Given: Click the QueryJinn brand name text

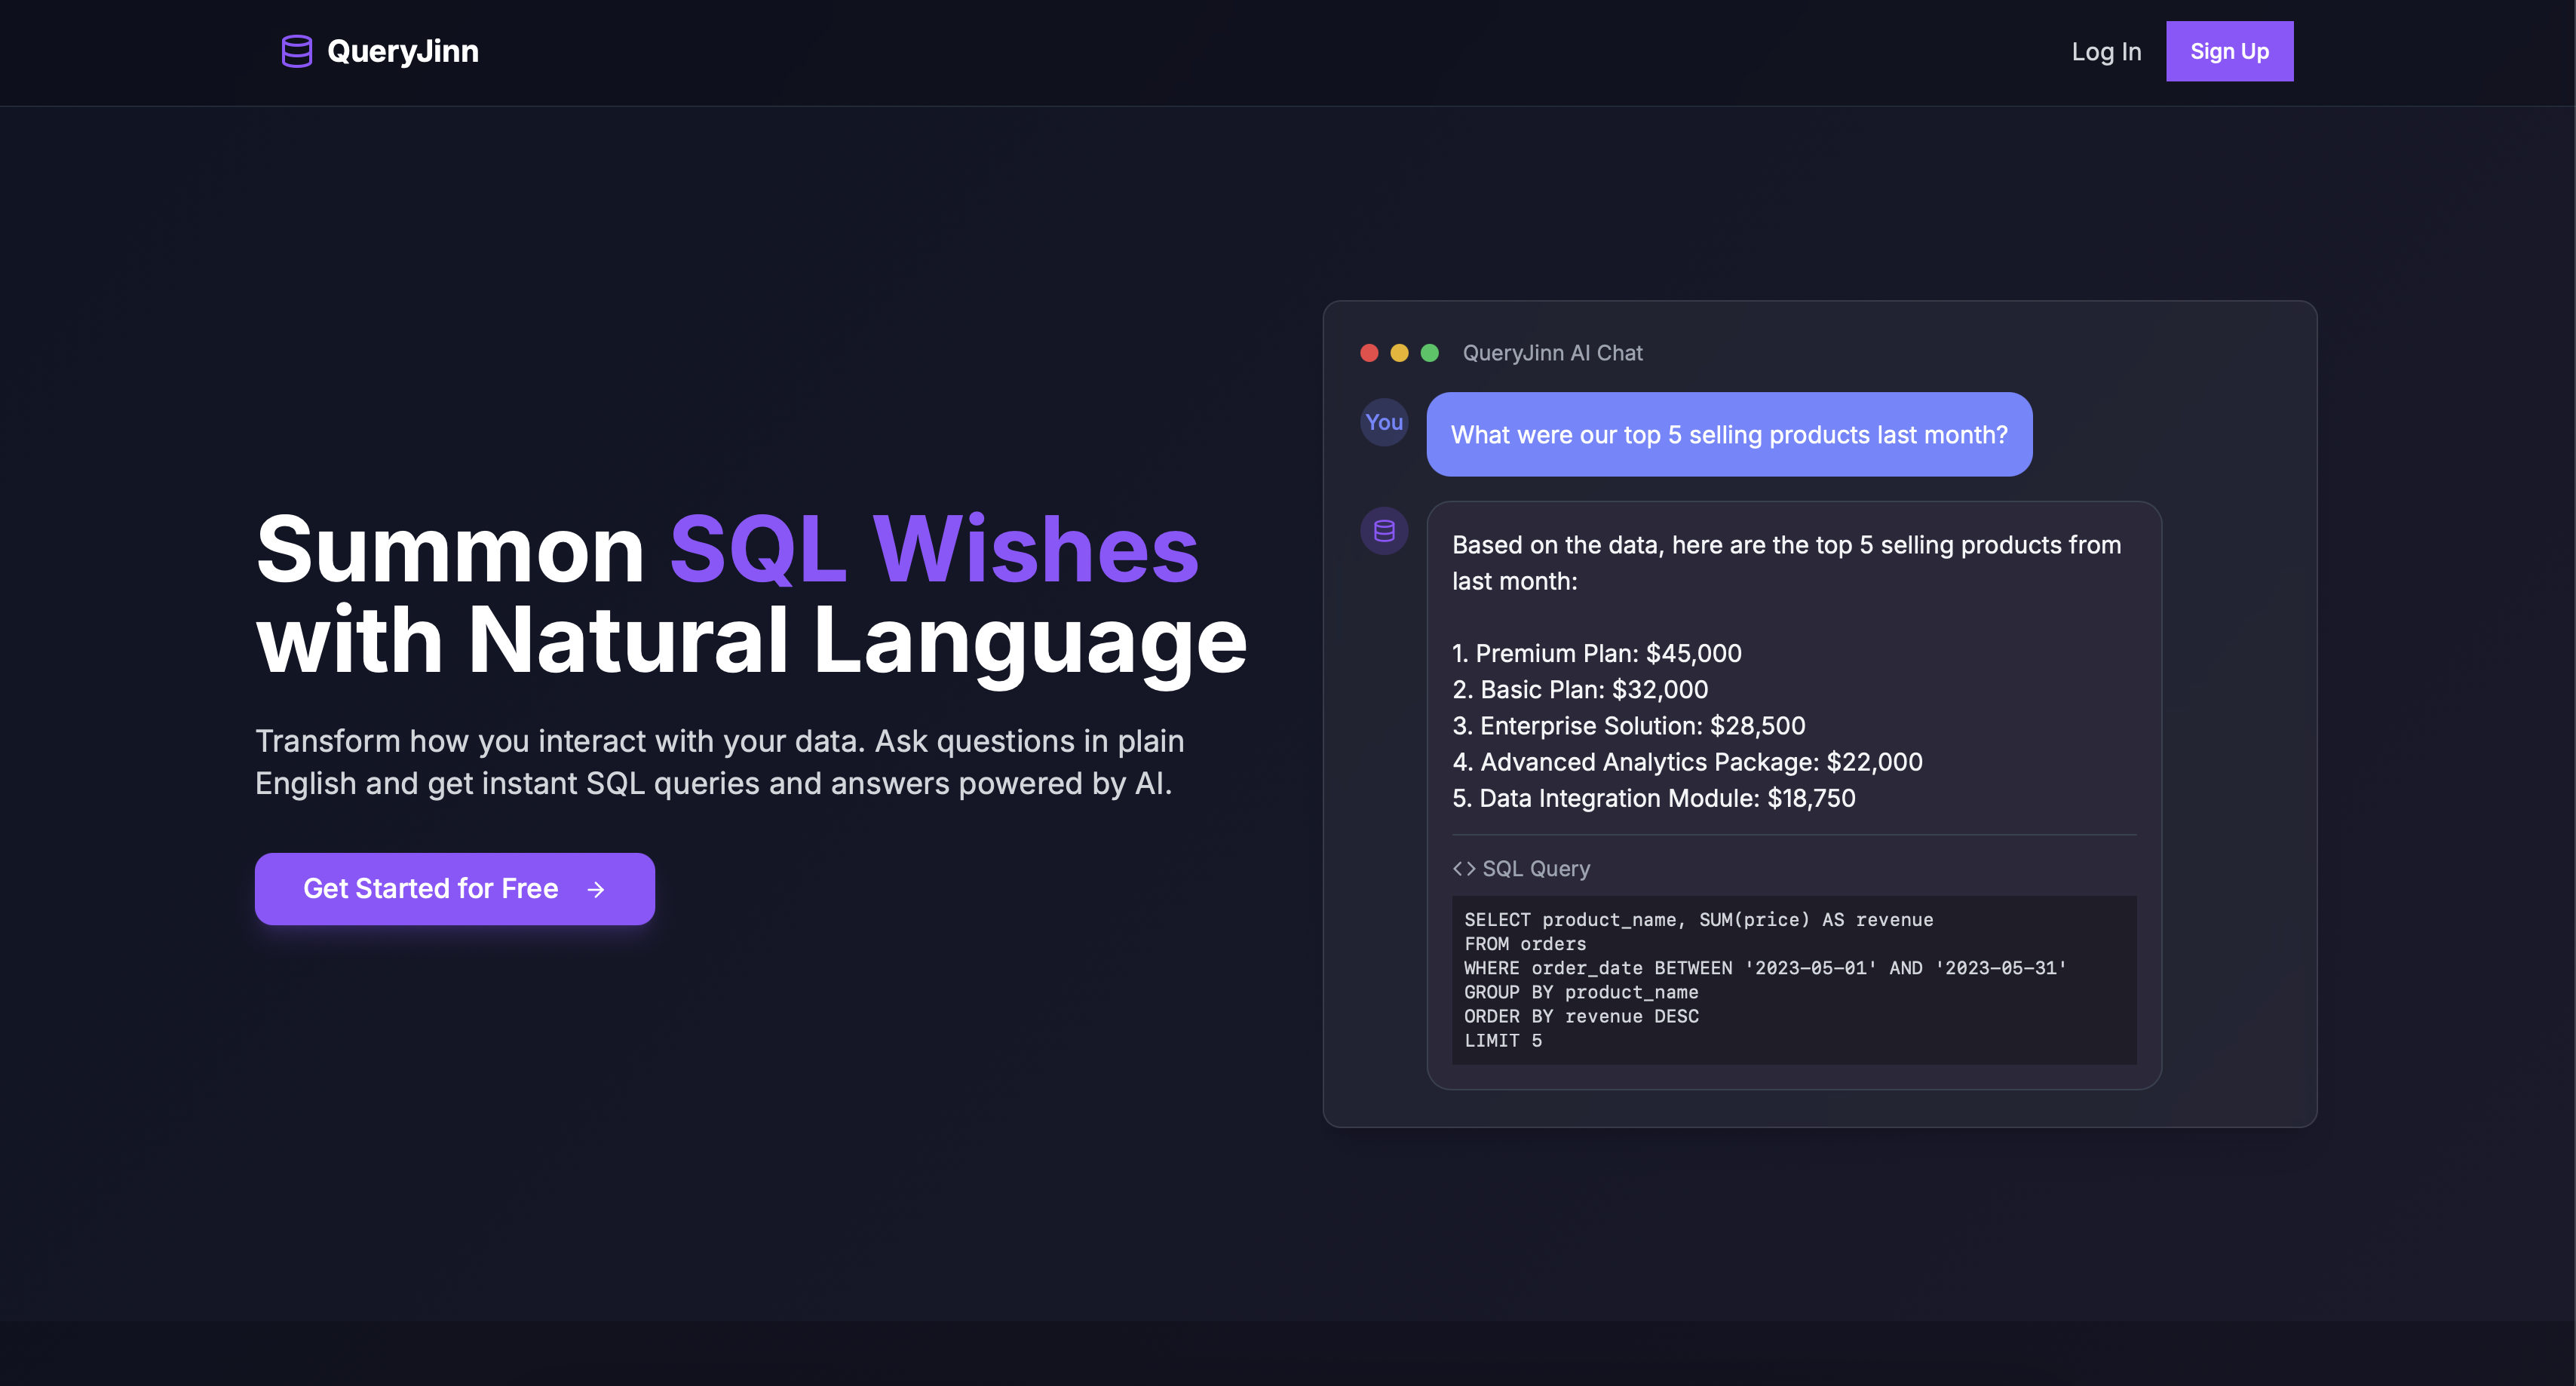Looking at the screenshot, I should pyautogui.click(x=402, y=51).
